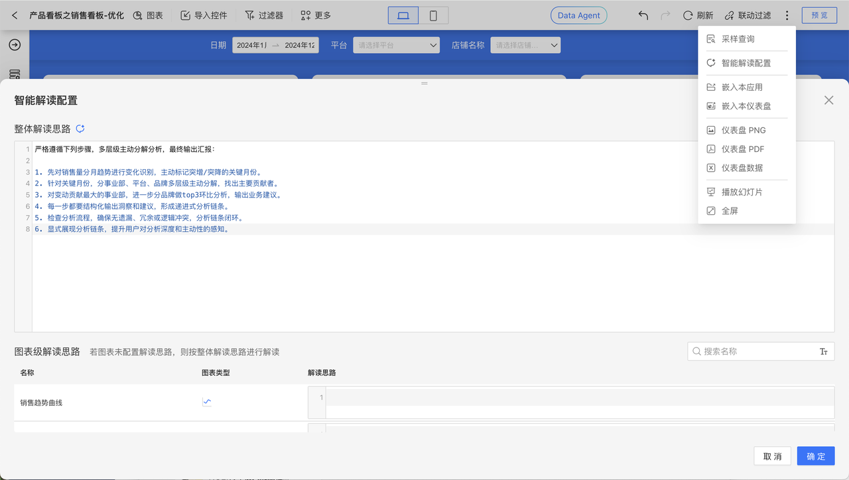Select 播放幻灯片 menu entry
The height and width of the screenshot is (480, 849).
pos(742,192)
